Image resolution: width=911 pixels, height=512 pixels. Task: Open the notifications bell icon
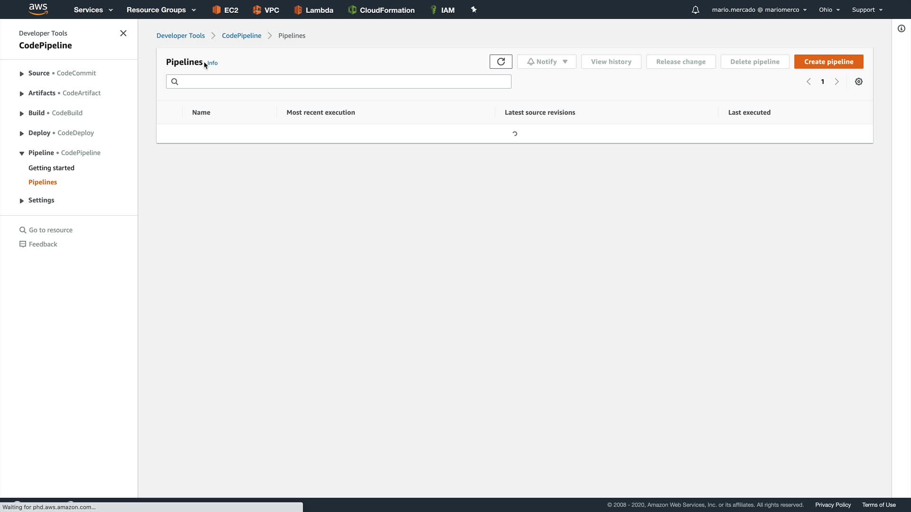tap(695, 10)
